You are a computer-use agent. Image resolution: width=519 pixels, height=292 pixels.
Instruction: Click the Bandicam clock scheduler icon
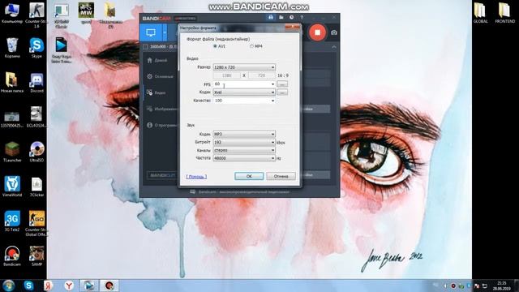coord(291,17)
